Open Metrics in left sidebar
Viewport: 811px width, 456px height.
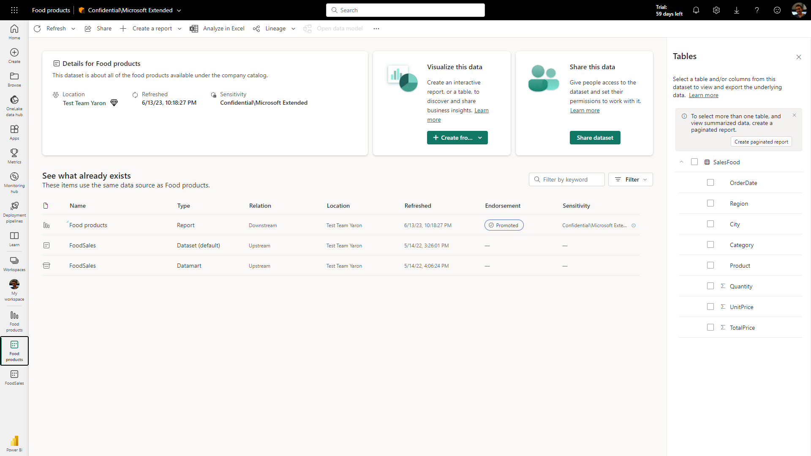tap(14, 156)
